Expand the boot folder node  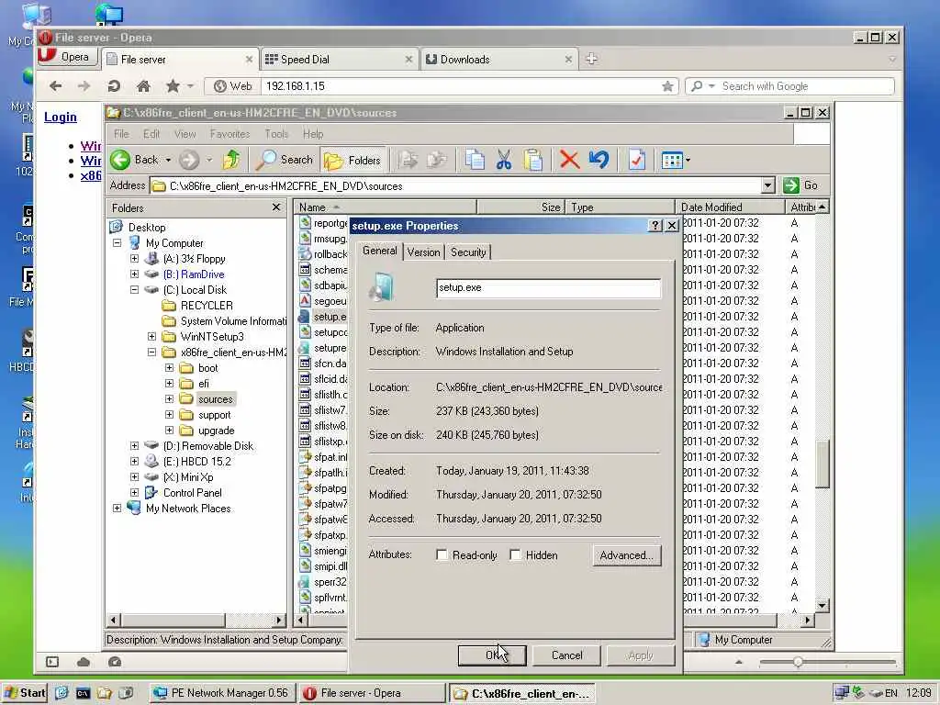click(x=169, y=367)
